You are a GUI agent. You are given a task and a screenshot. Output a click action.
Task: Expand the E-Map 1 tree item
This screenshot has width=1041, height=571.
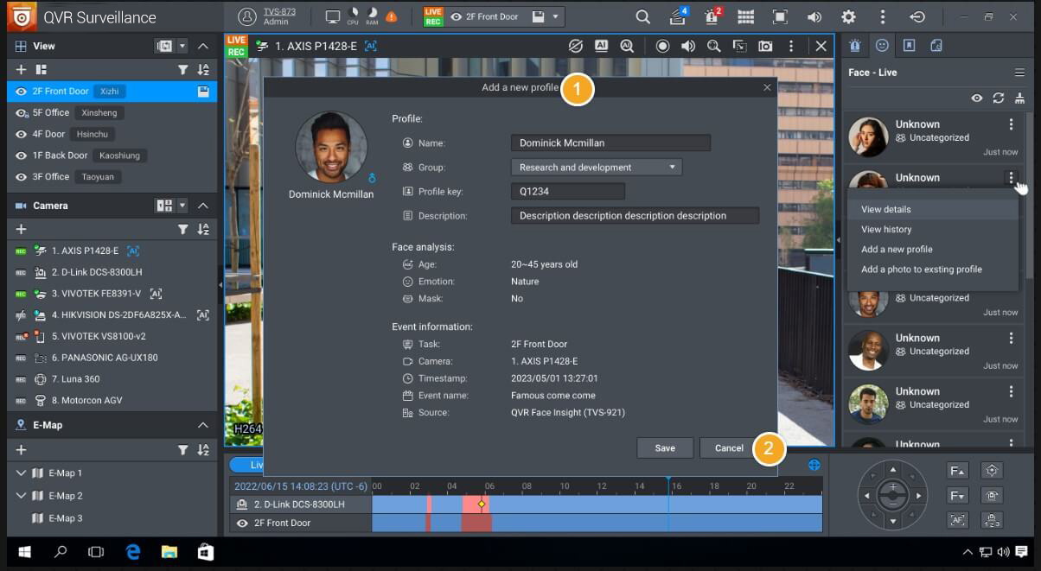[x=22, y=473]
